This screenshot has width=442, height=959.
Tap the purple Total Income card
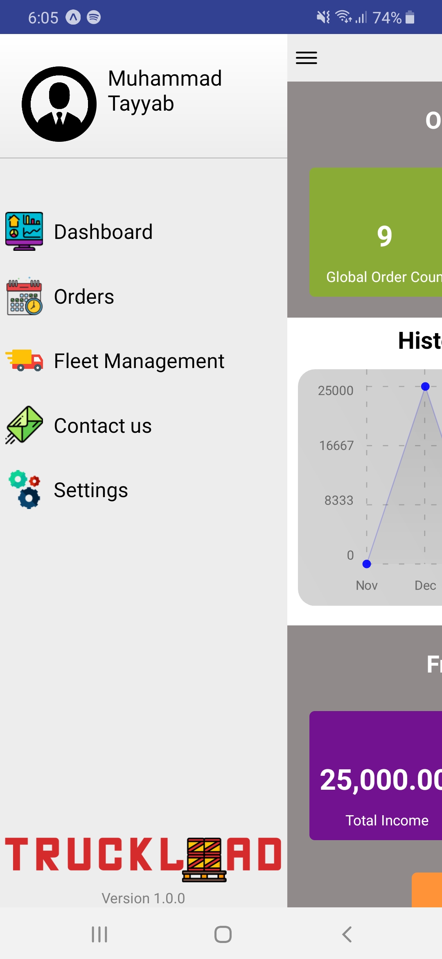tap(376, 775)
